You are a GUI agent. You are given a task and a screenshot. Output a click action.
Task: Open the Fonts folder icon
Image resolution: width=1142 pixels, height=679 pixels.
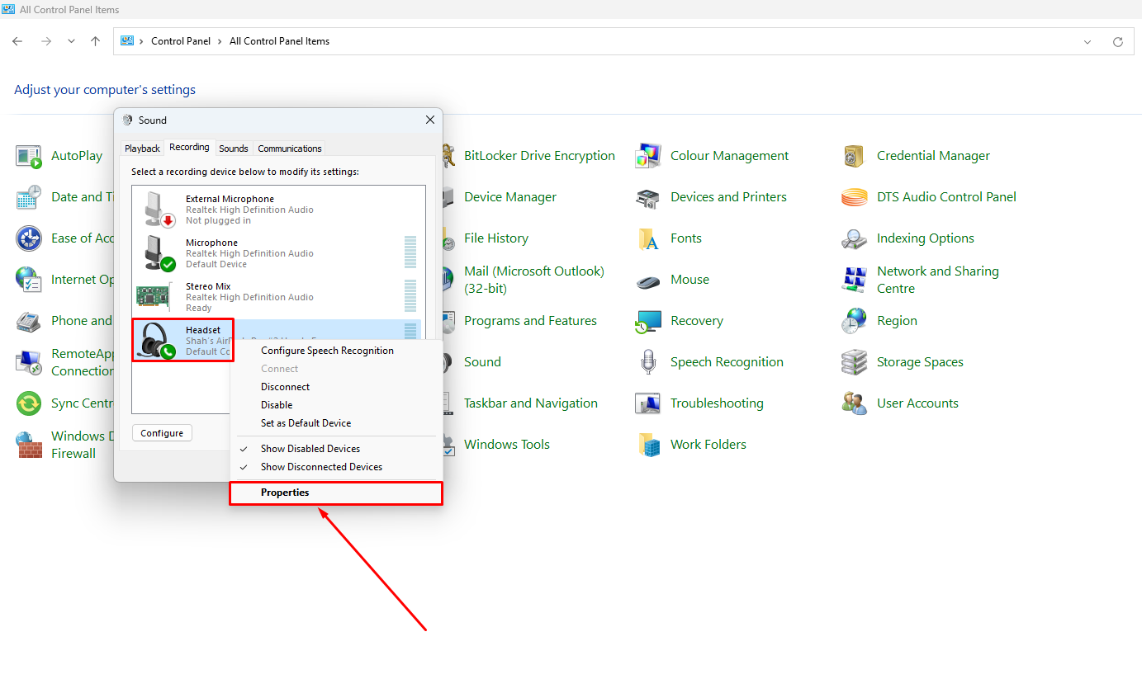pyautogui.click(x=648, y=238)
